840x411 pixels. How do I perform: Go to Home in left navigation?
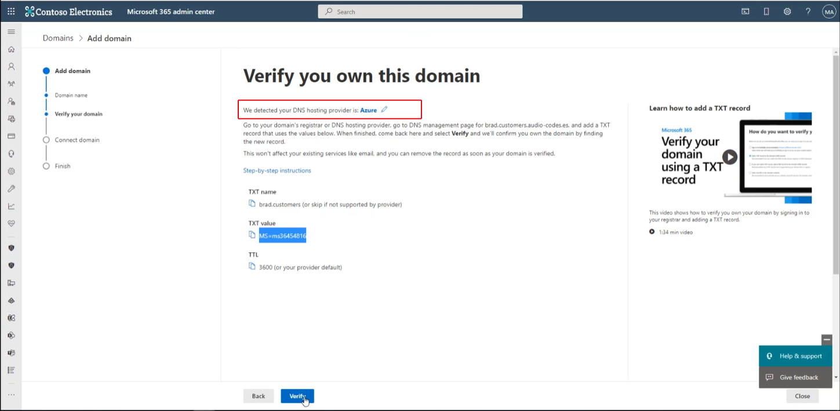coord(11,49)
